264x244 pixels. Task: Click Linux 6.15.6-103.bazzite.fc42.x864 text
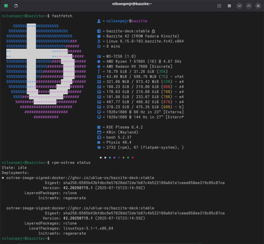tap(145, 41)
